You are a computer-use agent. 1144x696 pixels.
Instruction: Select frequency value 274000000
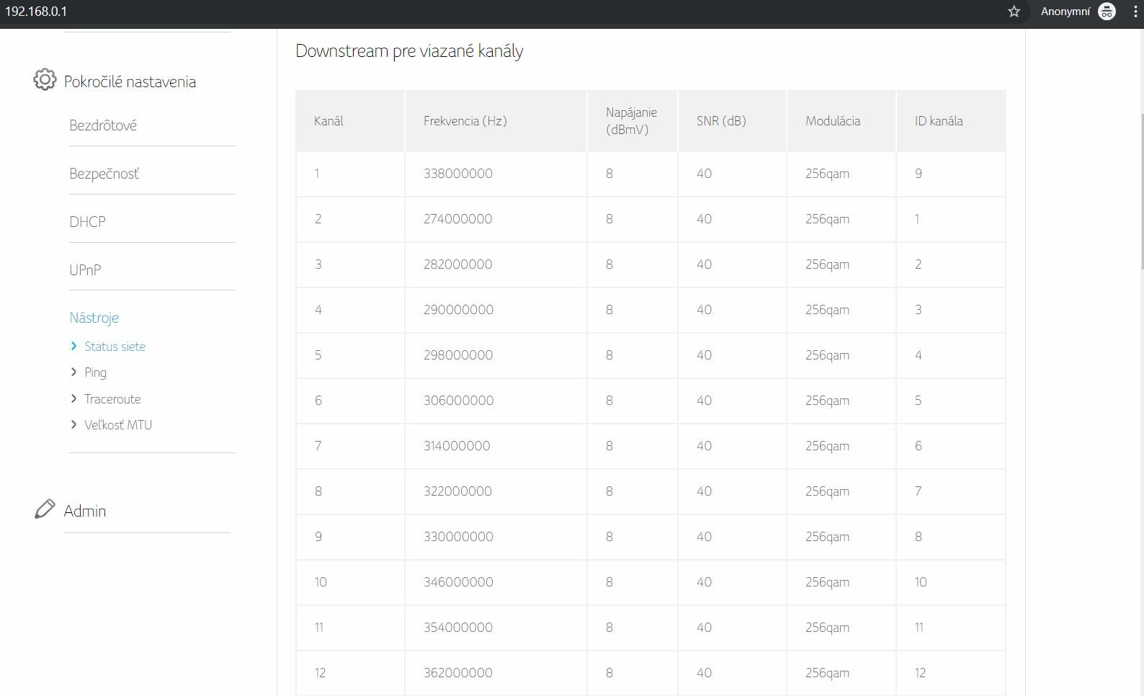[458, 219]
